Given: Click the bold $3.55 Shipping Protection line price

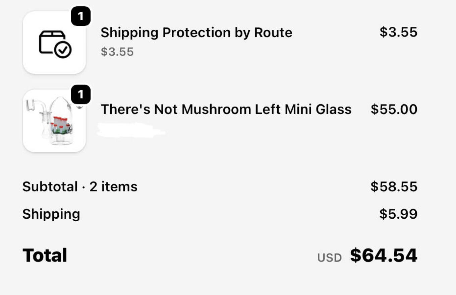Looking at the screenshot, I should (398, 32).
